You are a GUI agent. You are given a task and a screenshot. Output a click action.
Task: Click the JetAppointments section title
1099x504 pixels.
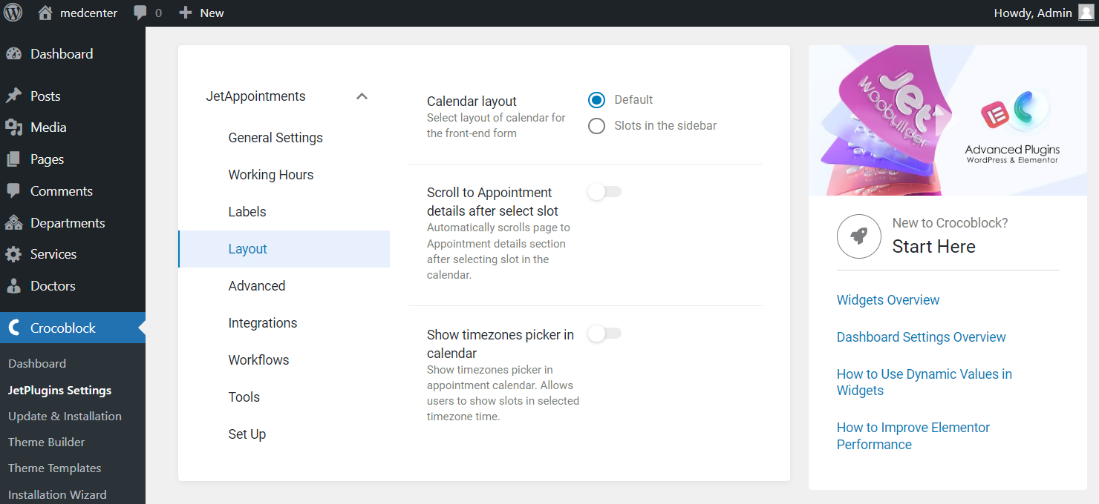255,96
